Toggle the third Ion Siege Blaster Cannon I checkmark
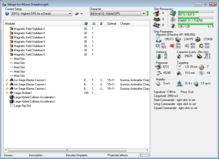Viewport: 219px width, 159px height. point(7,89)
